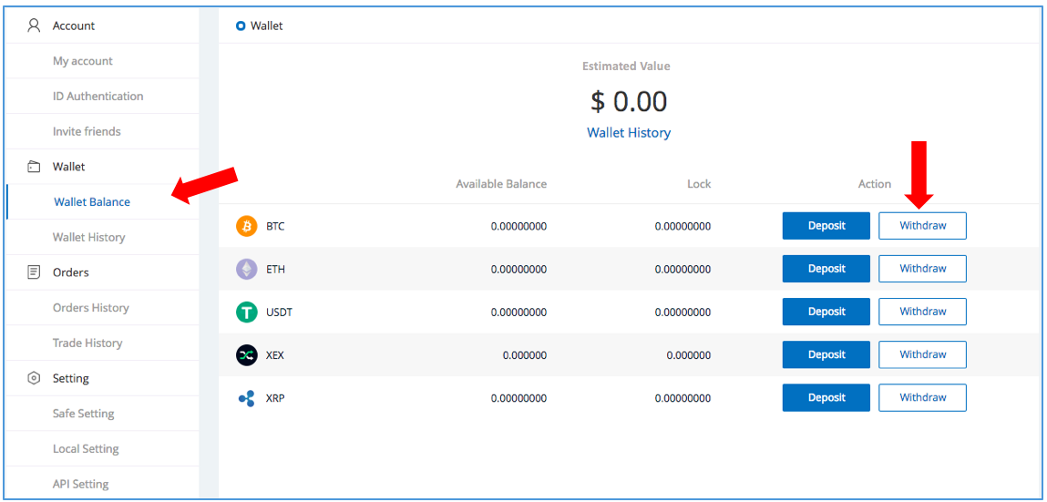Viewport: 1047px width, 502px height.
Task: Open My account in the sidebar
Action: click(x=83, y=61)
